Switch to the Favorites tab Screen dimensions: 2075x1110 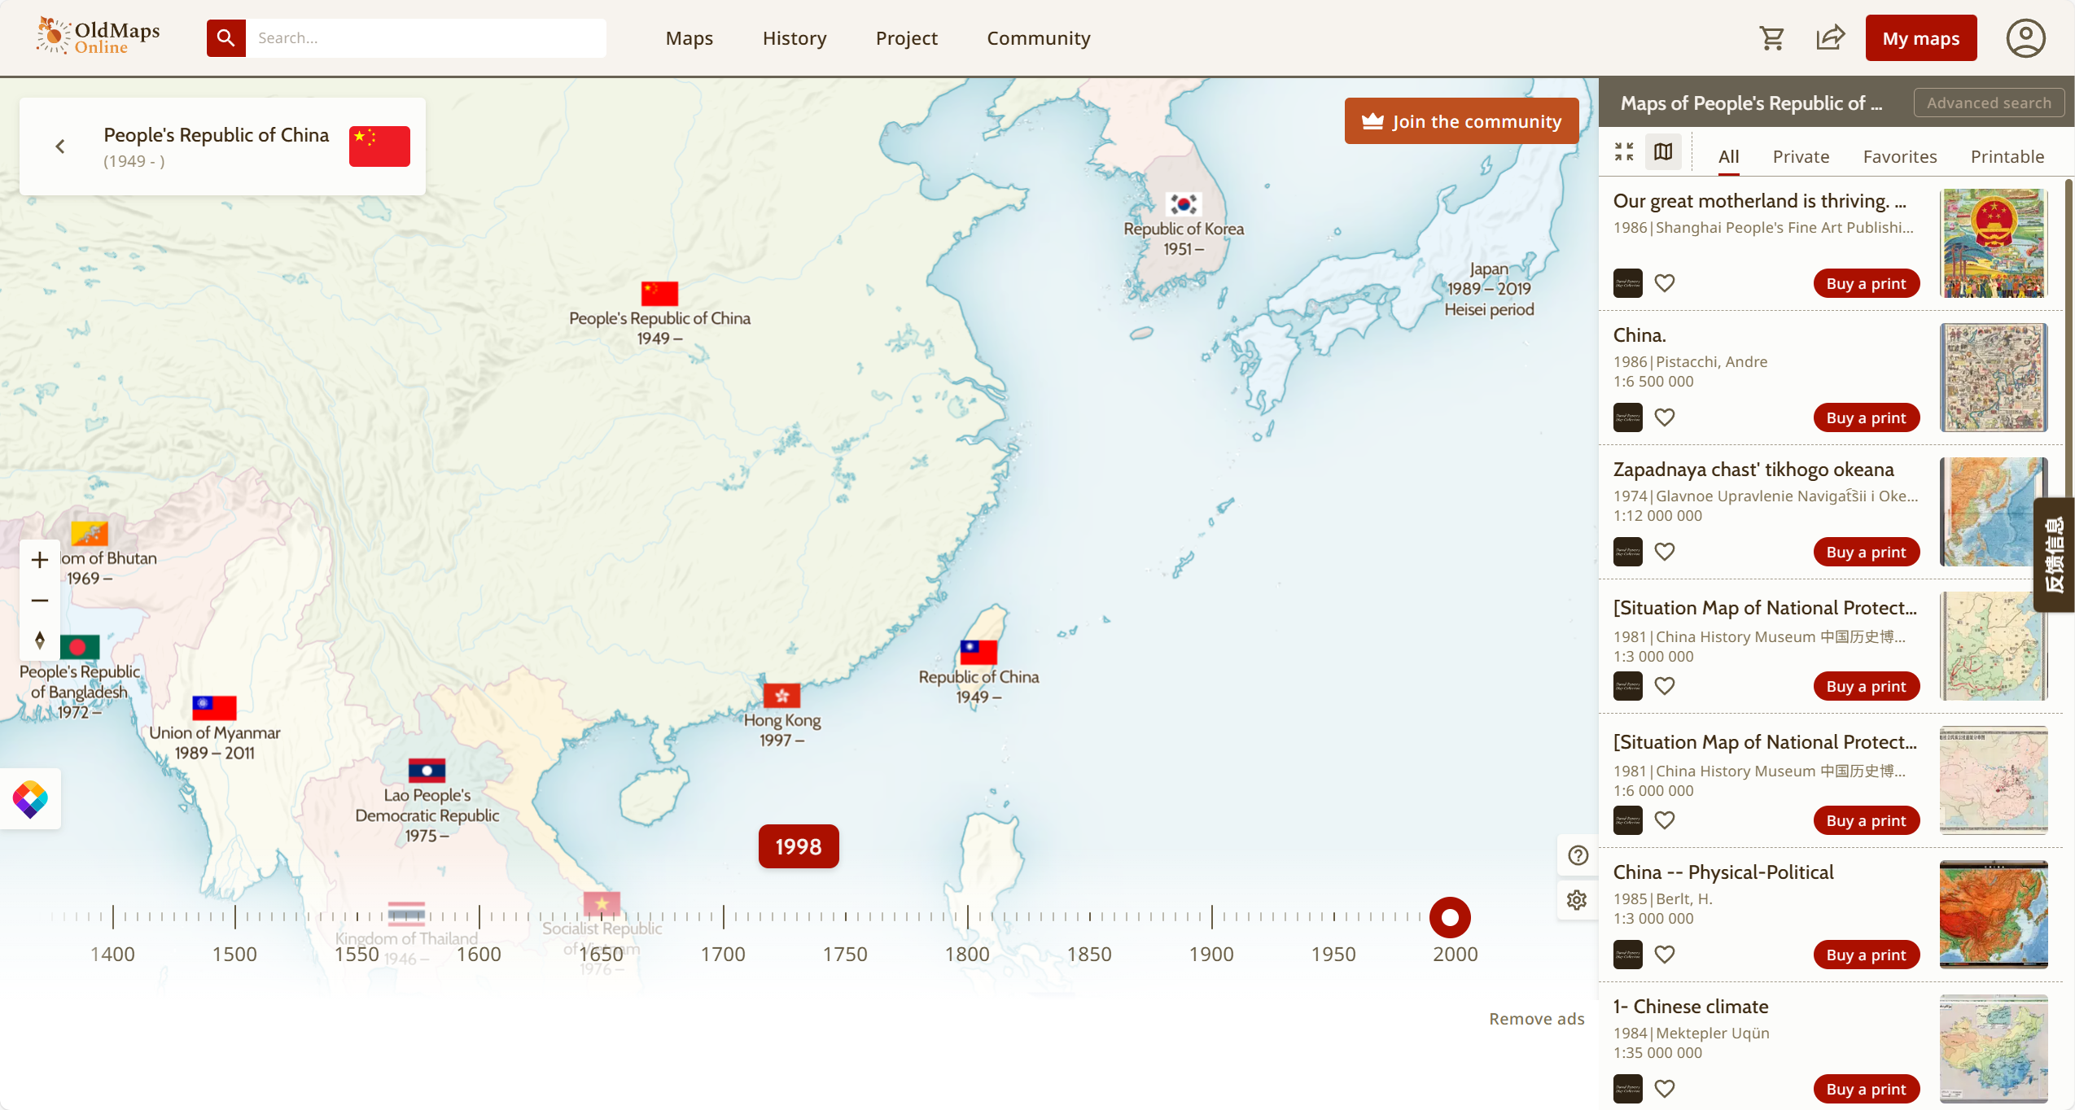1899,156
